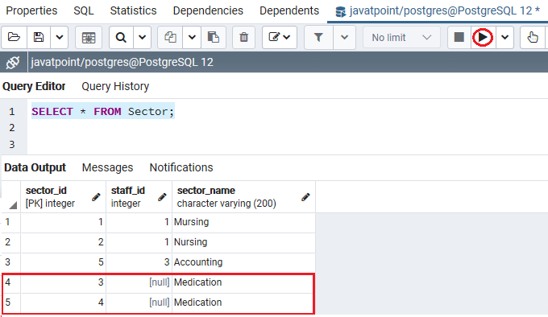Open the Dependents tab
Viewport: 548px width, 317px height.
(x=289, y=10)
